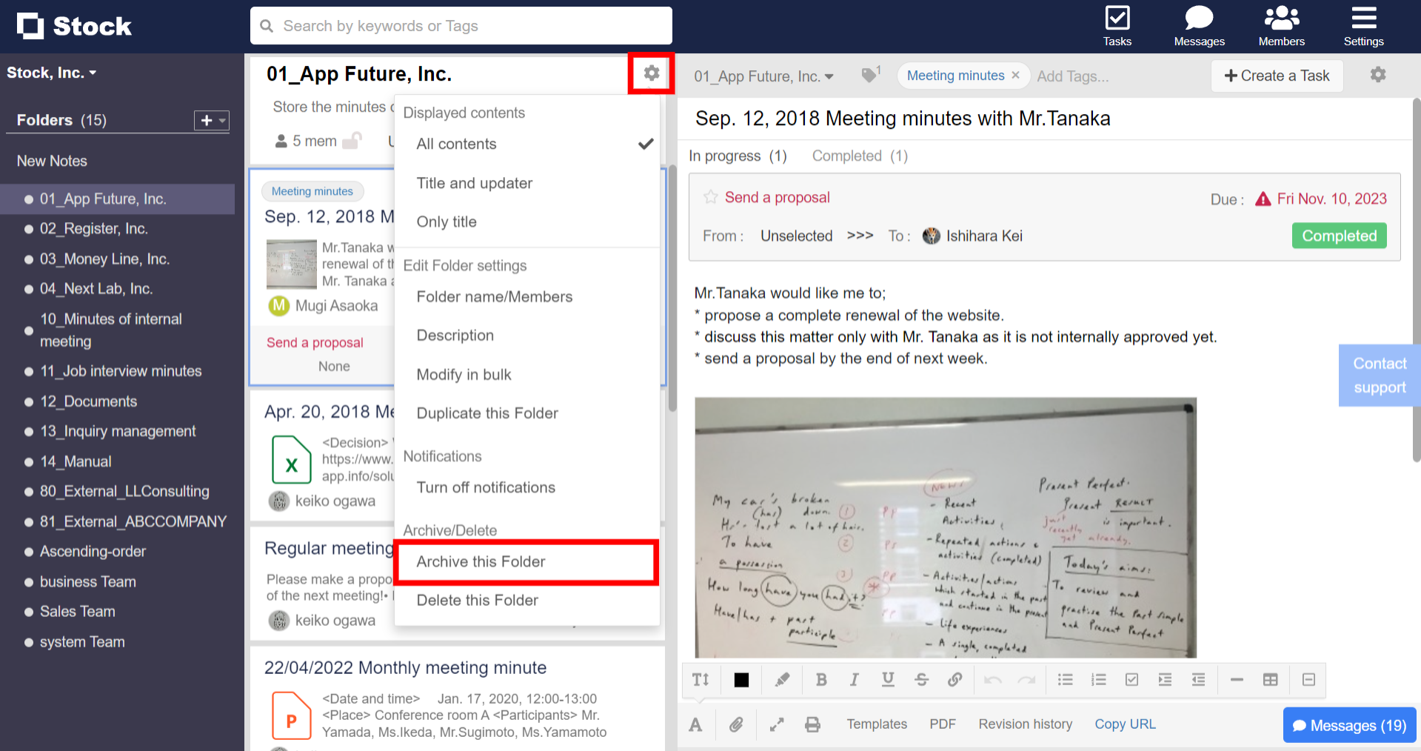Toggle the Completed status on the task

click(1338, 236)
